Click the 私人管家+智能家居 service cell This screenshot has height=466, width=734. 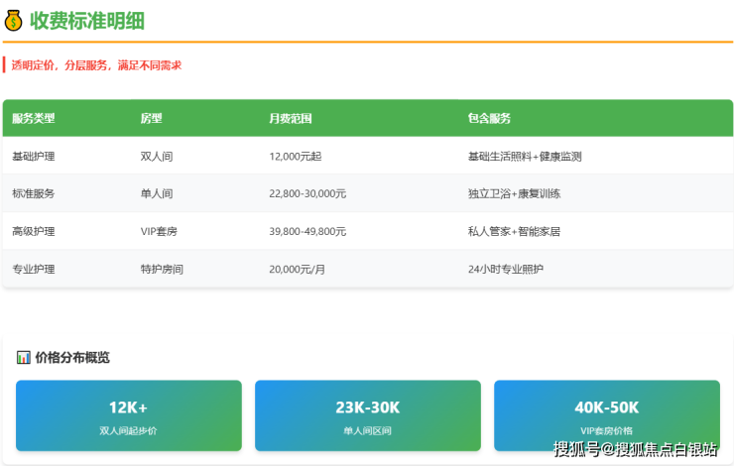514,231
